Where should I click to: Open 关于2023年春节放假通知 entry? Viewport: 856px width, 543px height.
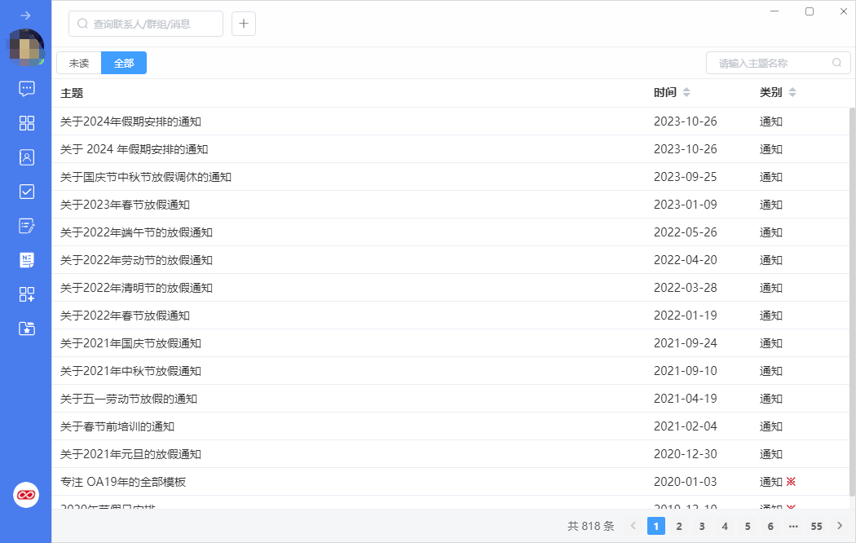coord(126,205)
